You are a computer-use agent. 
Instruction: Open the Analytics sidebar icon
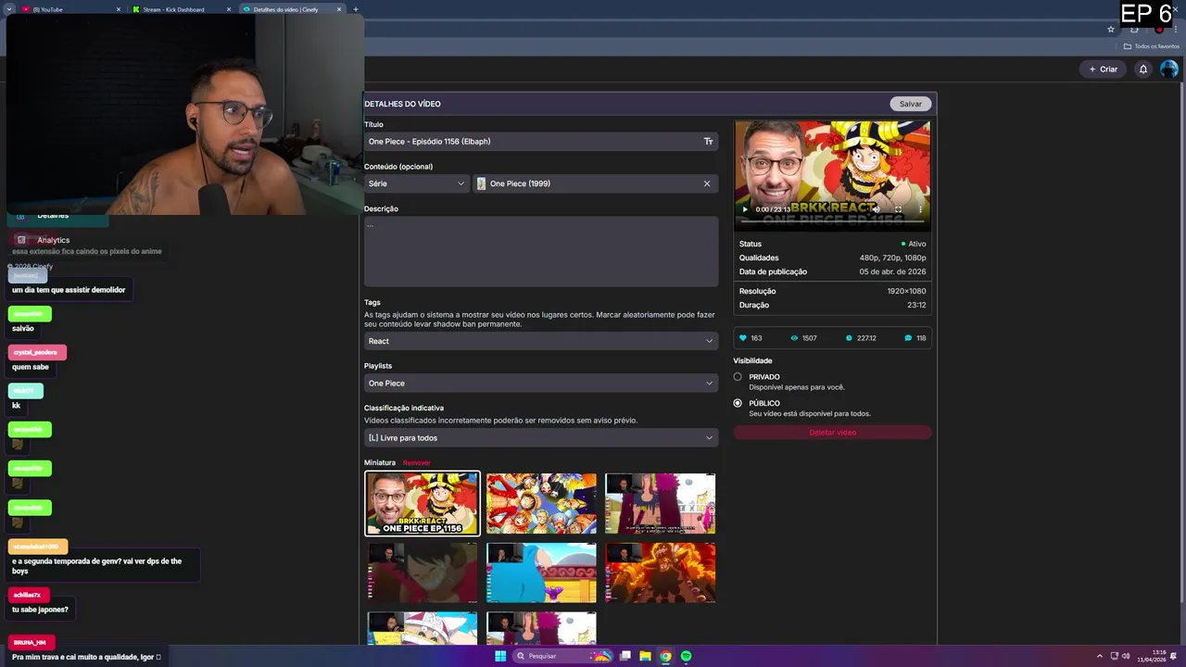[21, 240]
